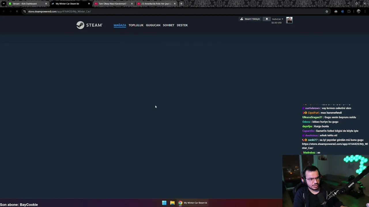369x207 pixels.
Task: Click Madrabaz's username in chat
Action: coord(309,153)
